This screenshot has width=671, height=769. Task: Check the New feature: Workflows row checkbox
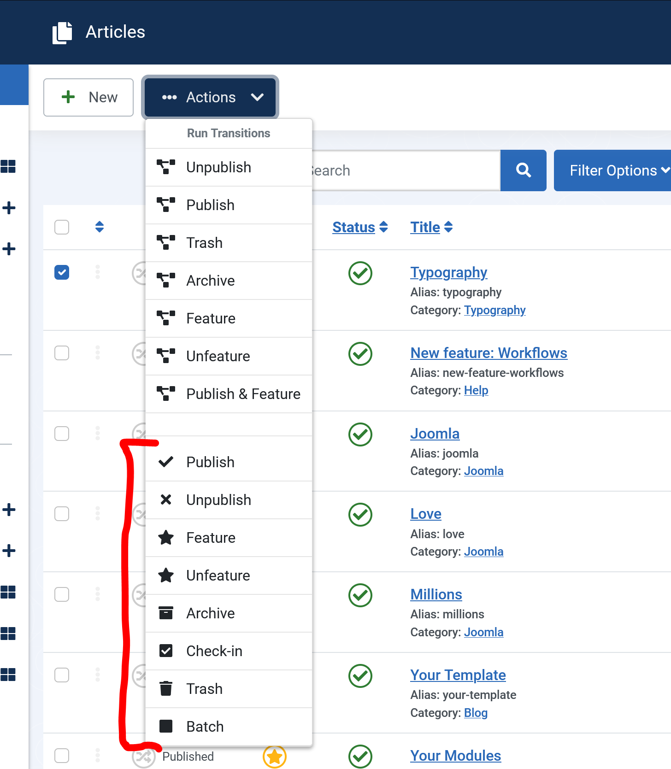pos(62,353)
